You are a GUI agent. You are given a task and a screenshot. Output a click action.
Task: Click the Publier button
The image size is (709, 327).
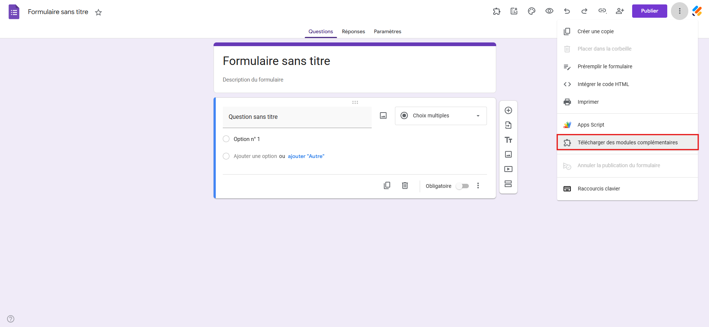(650, 11)
